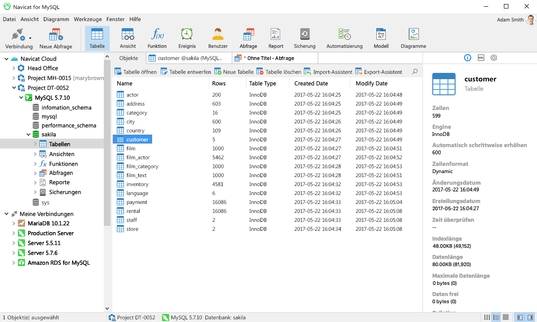Click Tabelle entwerfen button
Image resolution: width=537 pixels, height=322 pixels.
186,72
